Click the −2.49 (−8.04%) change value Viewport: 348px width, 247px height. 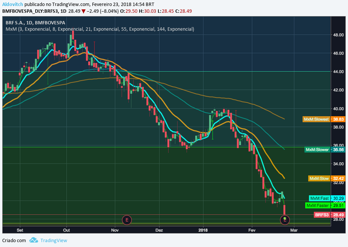pos(102,11)
